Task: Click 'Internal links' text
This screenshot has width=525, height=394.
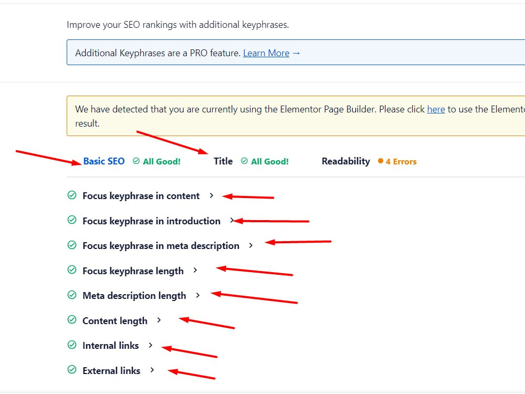Action: pyautogui.click(x=110, y=346)
